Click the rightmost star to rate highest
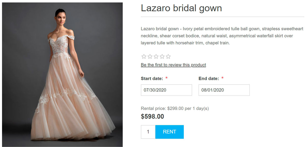305x147 pixels. coord(168,56)
